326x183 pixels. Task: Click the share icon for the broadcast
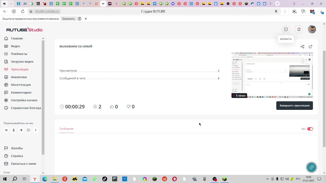click(302, 47)
